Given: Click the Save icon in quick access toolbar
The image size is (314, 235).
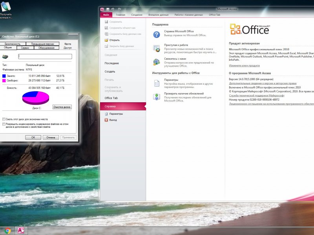Looking at the screenshot, I should pos(108,9).
